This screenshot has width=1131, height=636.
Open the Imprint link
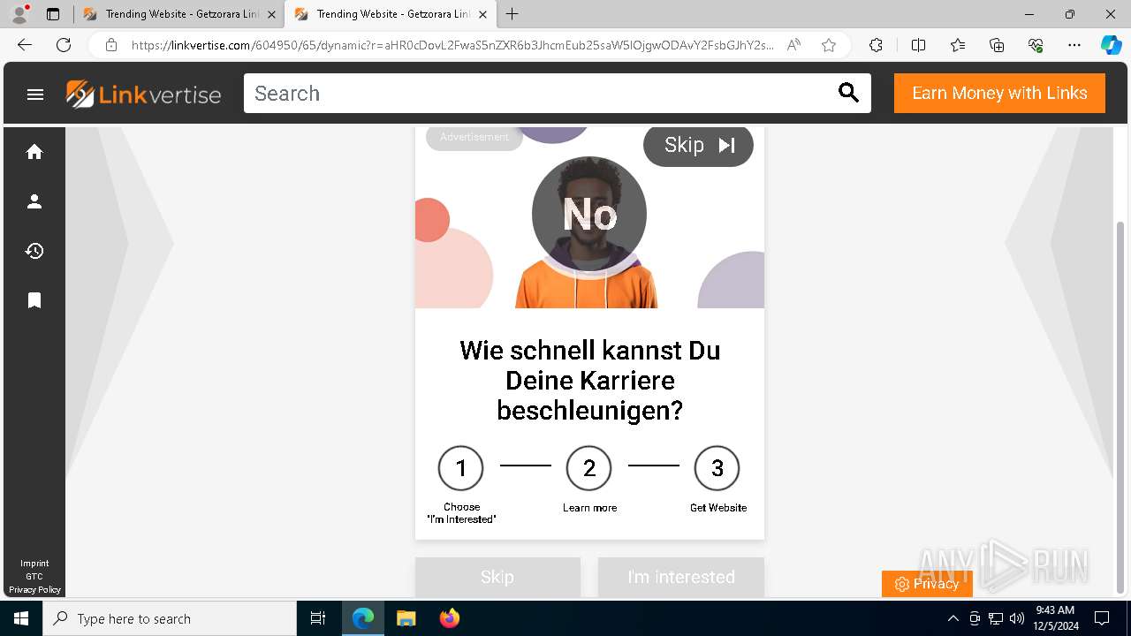click(34, 564)
